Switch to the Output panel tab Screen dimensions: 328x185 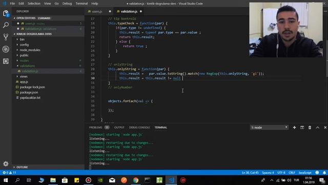[x=119, y=127]
